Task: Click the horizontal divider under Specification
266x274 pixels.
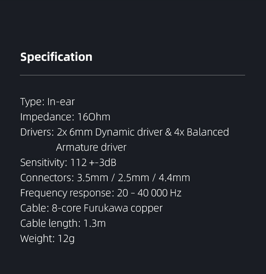Action: click(x=132, y=75)
